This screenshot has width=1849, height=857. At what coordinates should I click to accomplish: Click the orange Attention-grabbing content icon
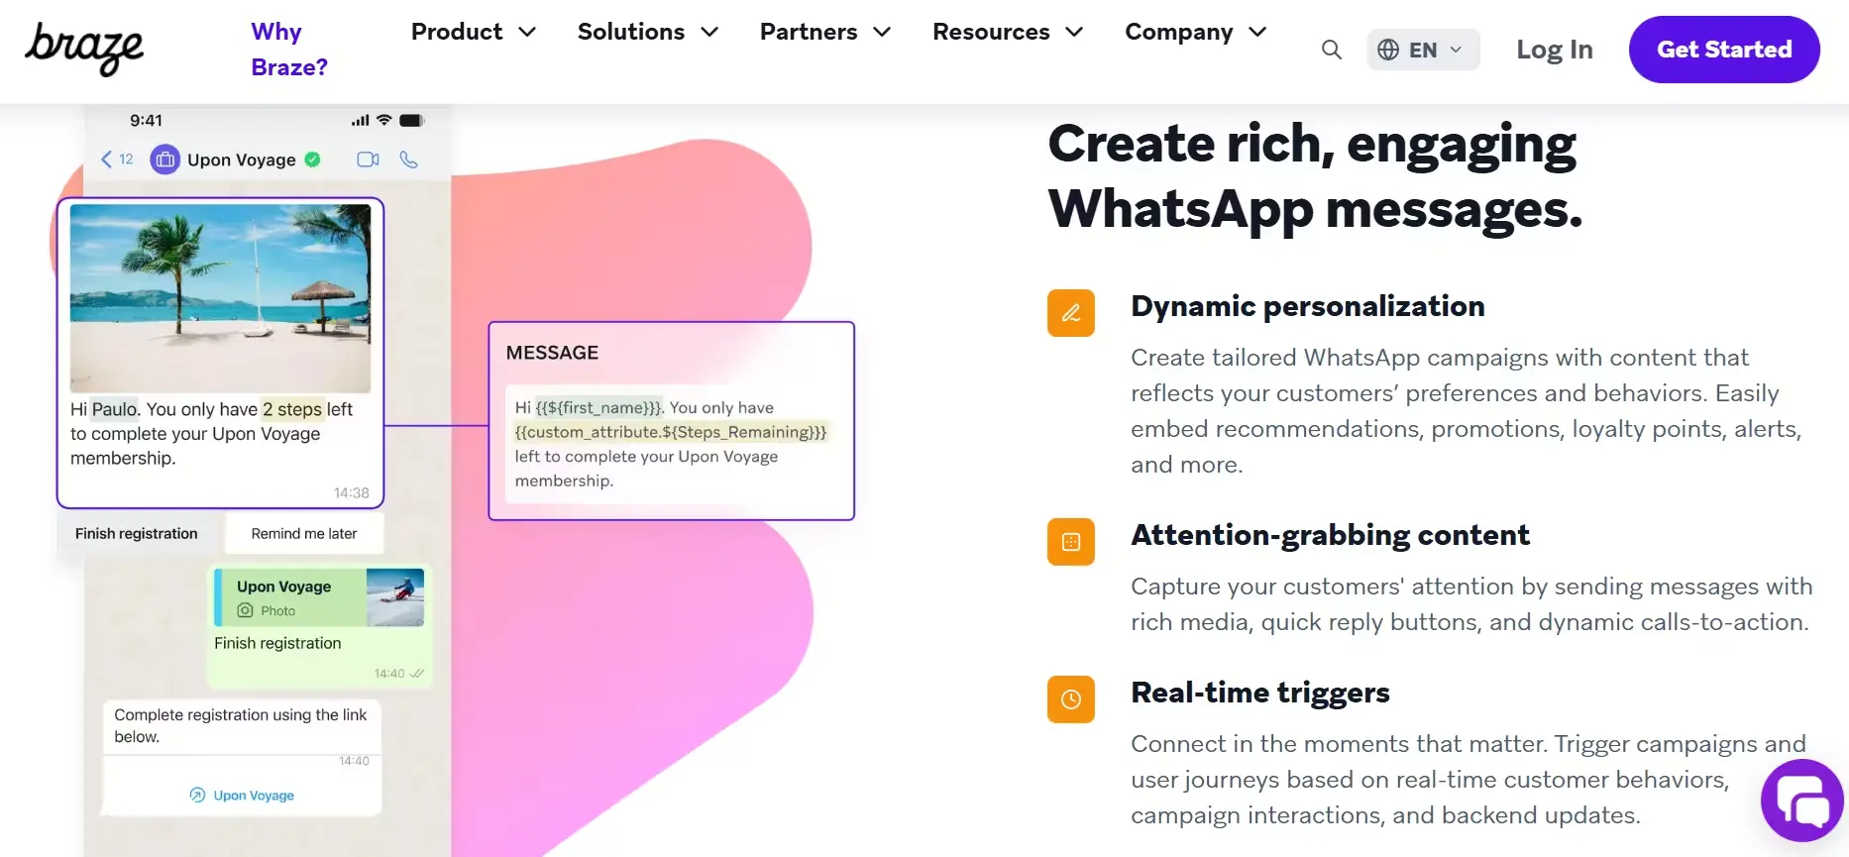(x=1070, y=542)
